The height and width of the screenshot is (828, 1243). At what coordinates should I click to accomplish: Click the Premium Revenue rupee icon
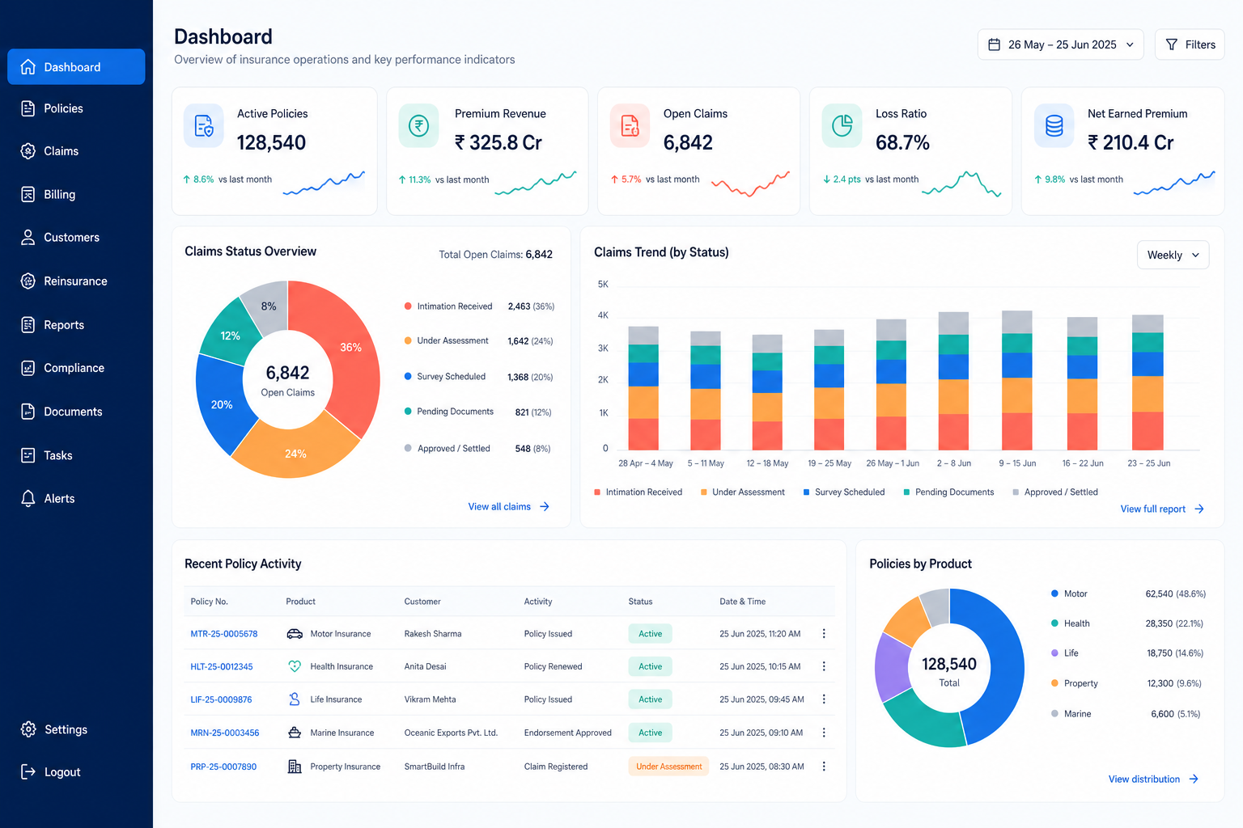(x=418, y=126)
